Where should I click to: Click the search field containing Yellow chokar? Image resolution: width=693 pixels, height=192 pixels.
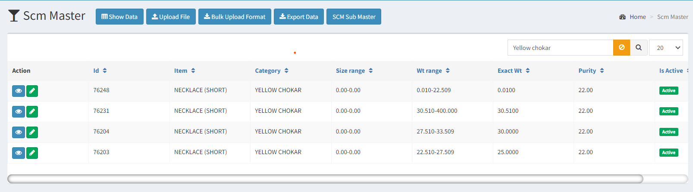tap(560, 48)
